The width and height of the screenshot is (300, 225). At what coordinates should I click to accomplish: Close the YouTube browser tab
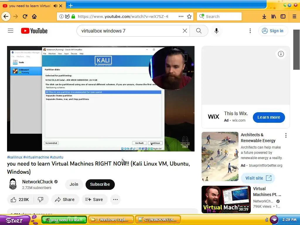click(61, 6)
